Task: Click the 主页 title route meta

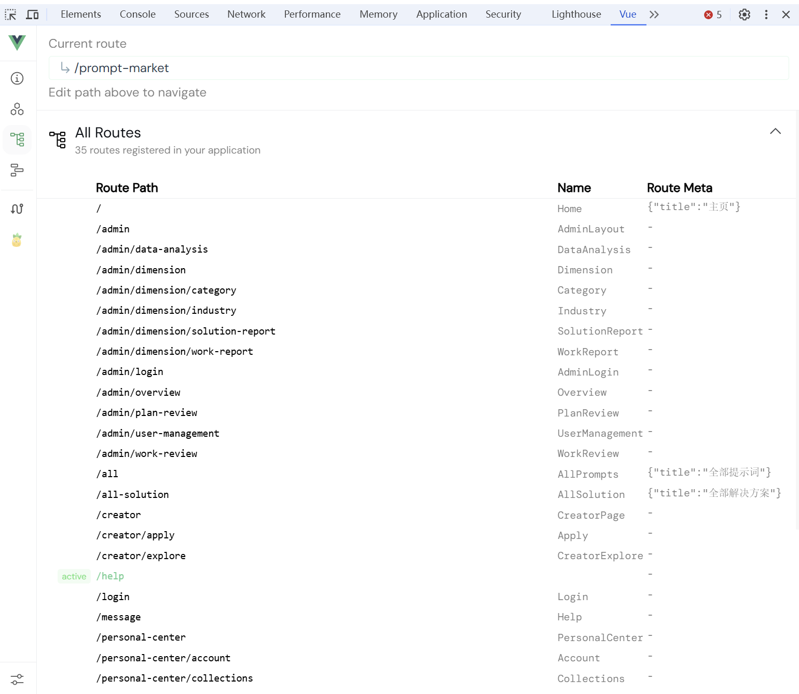Action: 694,207
